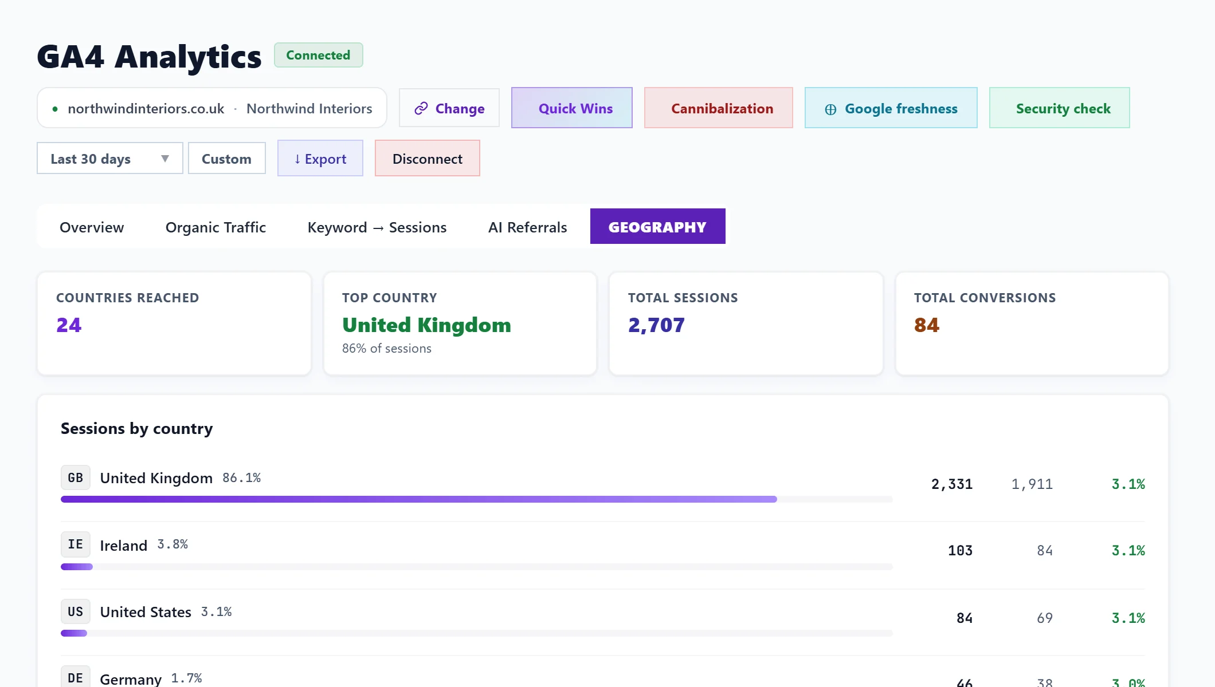Click the IE country code badge
This screenshot has height=687, width=1215.
coord(76,544)
